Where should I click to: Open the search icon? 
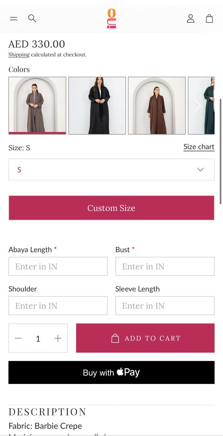click(32, 18)
